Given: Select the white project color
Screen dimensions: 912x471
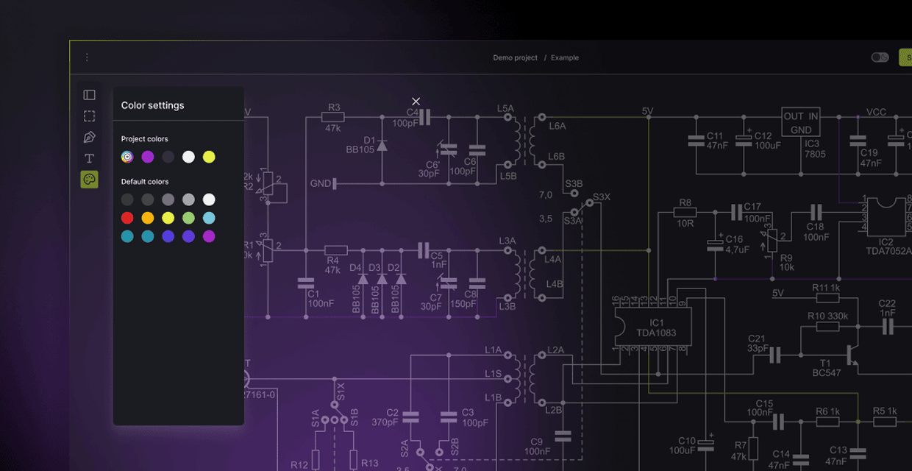Looking at the screenshot, I should (189, 156).
